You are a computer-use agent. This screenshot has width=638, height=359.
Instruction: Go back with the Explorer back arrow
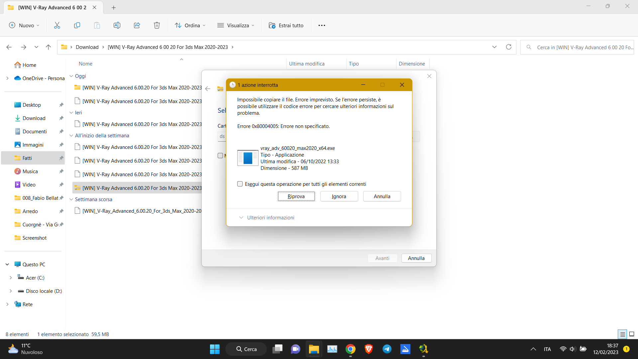click(x=9, y=47)
